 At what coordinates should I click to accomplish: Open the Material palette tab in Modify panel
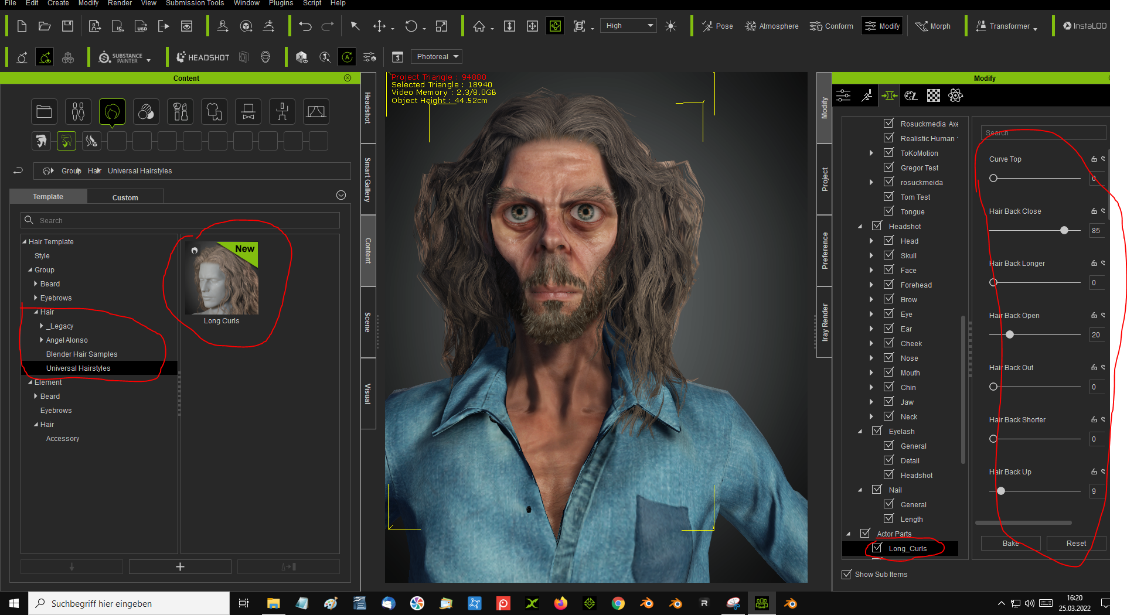point(911,95)
